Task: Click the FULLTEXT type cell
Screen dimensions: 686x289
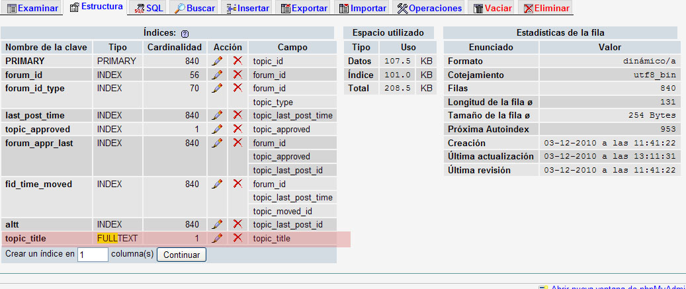Action: (x=118, y=239)
